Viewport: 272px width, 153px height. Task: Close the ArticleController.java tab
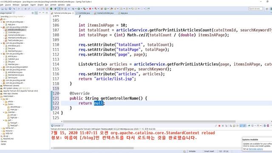73,13
